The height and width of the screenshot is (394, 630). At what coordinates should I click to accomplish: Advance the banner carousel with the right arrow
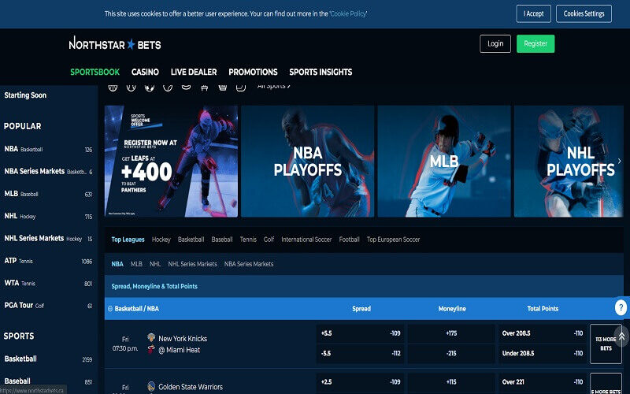click(x=619, y=161)
